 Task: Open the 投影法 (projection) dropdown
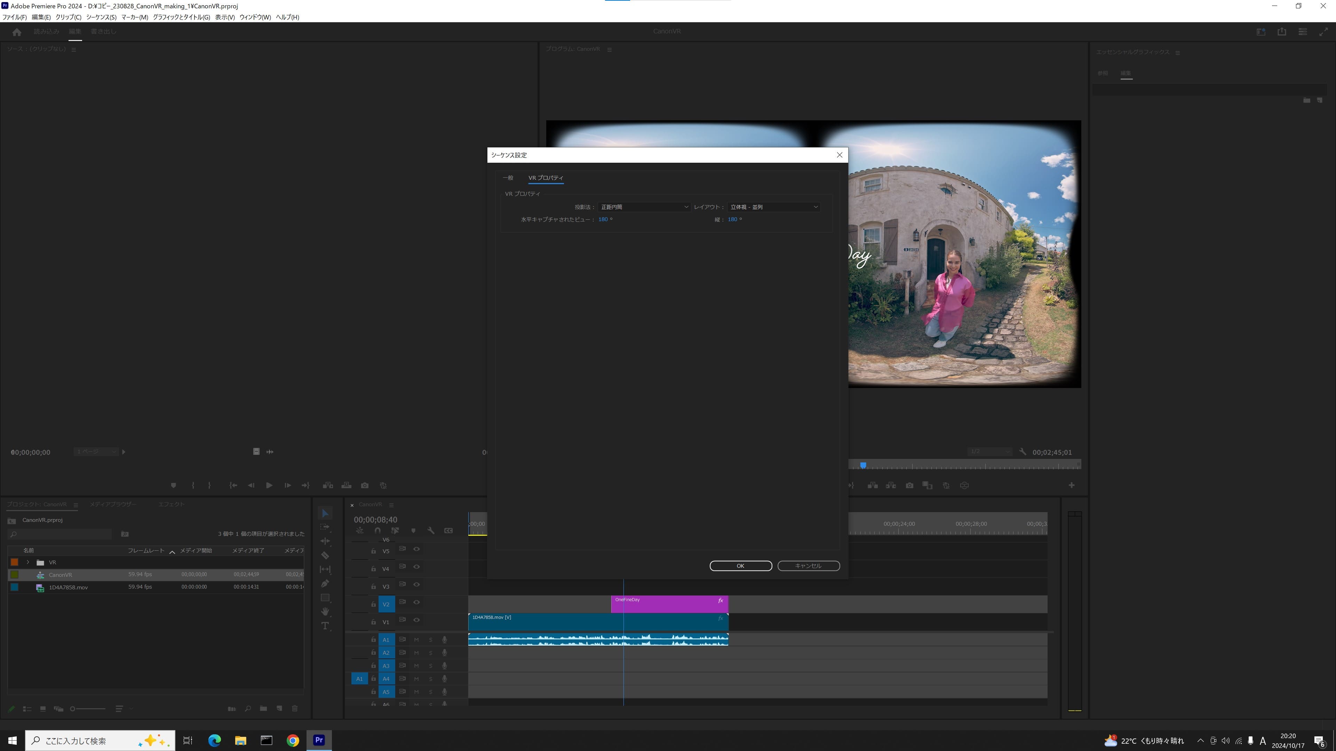click(x=644, y=207)
